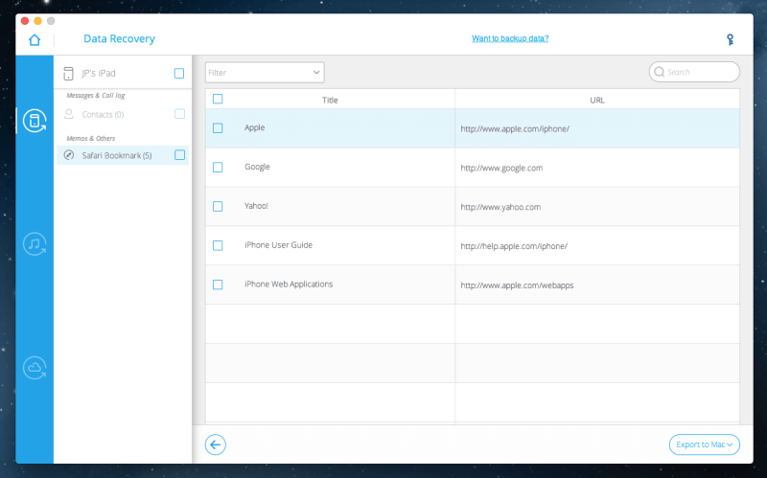Open the recover from iCloud sidebar icon
This screenshot has width=767, height=478.
(x=35, y=368)
